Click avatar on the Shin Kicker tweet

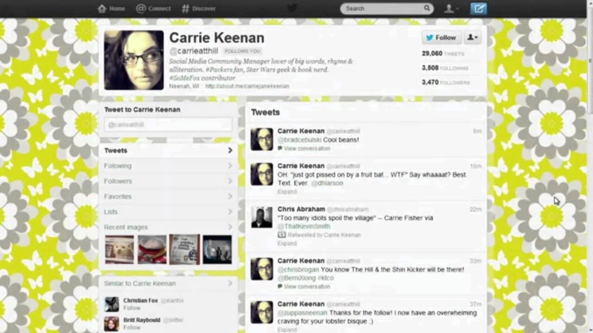click(262, 269)
